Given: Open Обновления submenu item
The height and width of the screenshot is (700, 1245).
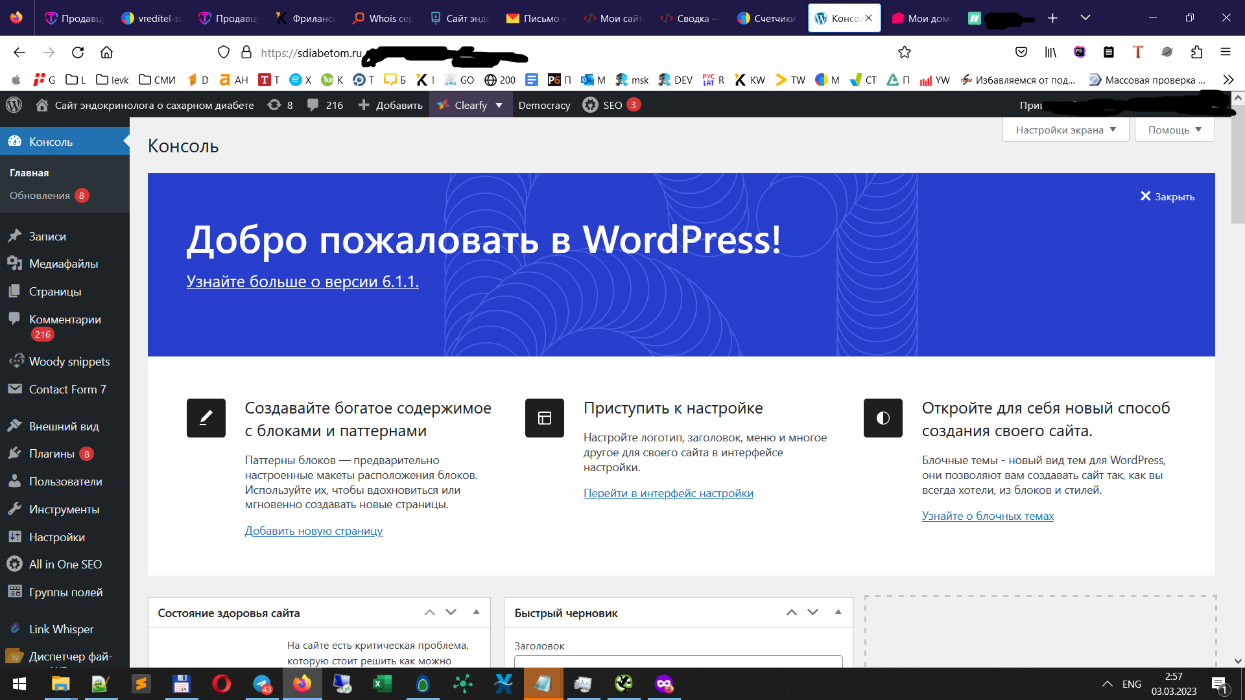Looking at the screenshot, I should point(49,196).
